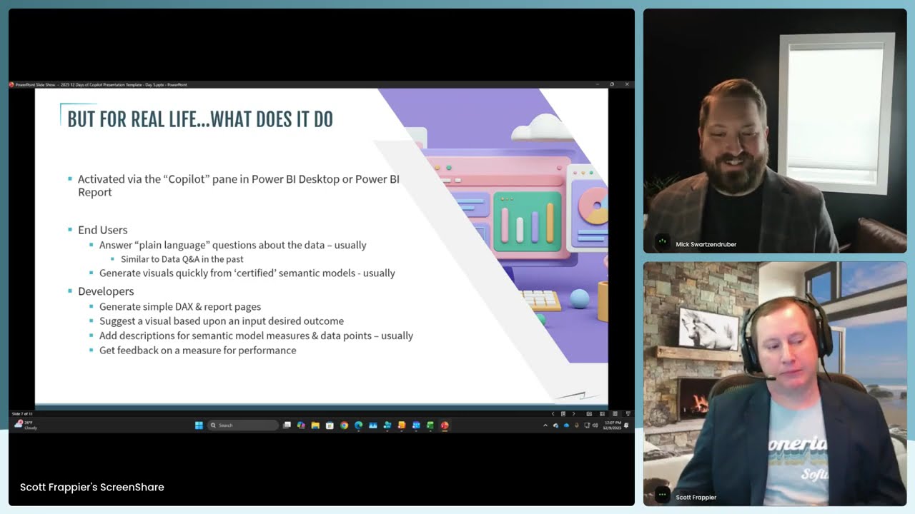Viewport: 915px width, 514px height.
Task: Click the 'Developers' bullet
Action: click(x=106, y=291)
